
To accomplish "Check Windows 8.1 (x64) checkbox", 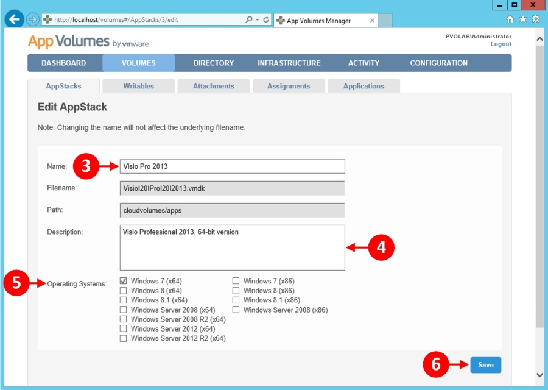I will pos(123,300).
